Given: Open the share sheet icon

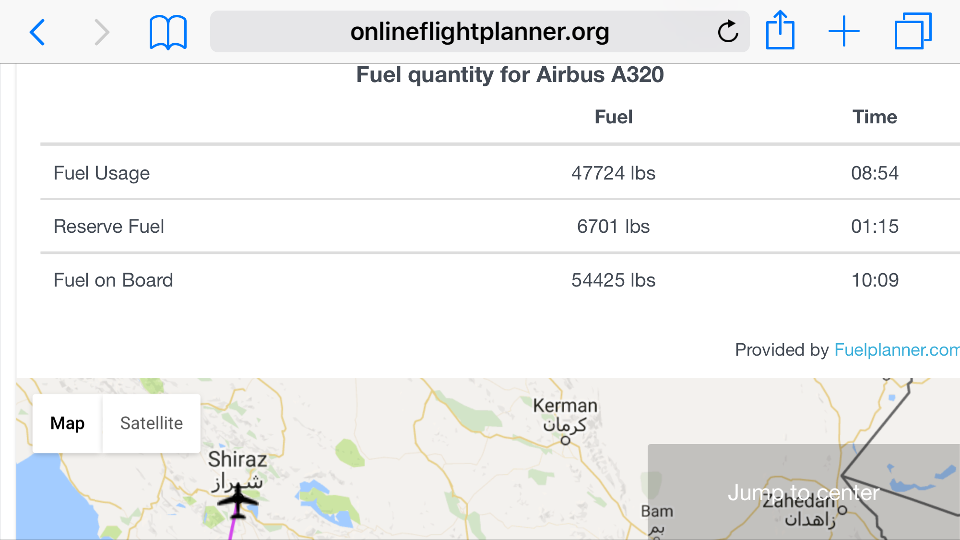Looking at the screenshot, I should pos(780,31).
